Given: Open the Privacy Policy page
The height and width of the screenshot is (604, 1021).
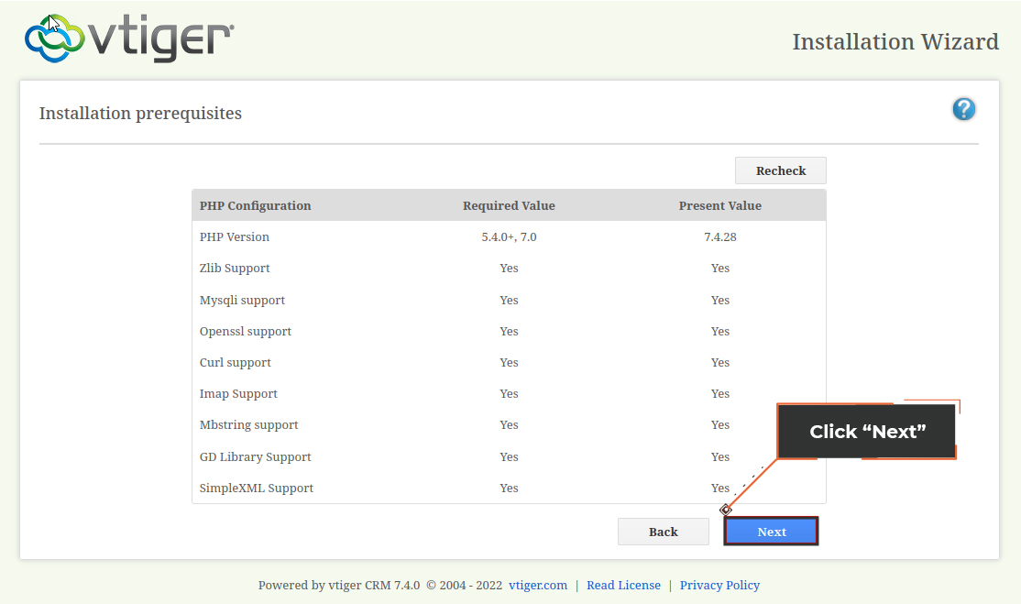Looking at the screenshot, I should point(719,585).
